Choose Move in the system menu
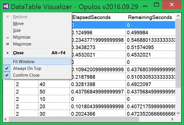This screenshot has height=125, width=184. tap(37, 24)
